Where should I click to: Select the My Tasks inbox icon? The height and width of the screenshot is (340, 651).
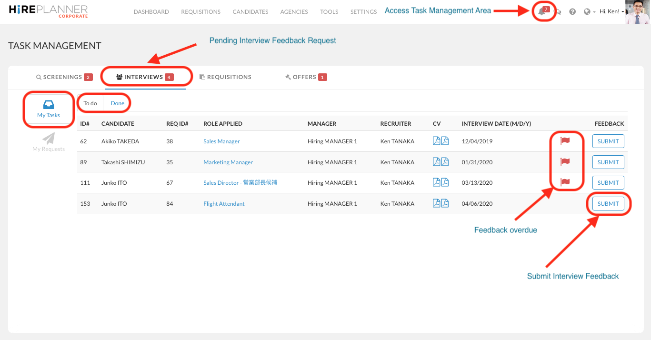tap(49, 105)
